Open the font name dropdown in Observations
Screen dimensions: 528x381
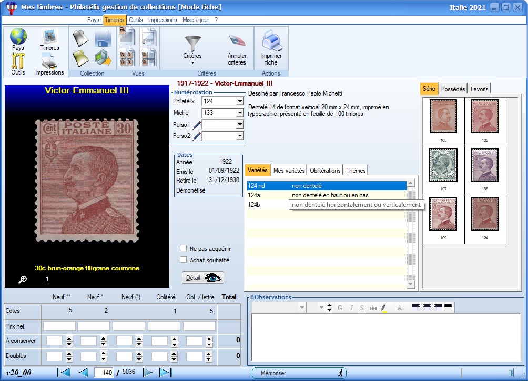point(302,308)
